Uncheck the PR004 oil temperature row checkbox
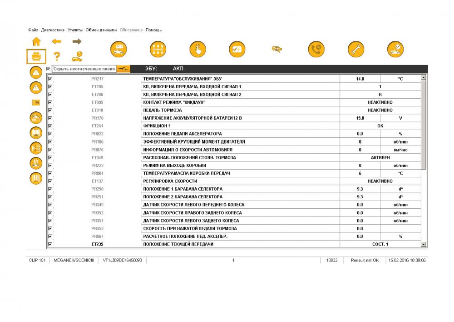The height and width of the screenshot is (322, 454). coord(50,173)
